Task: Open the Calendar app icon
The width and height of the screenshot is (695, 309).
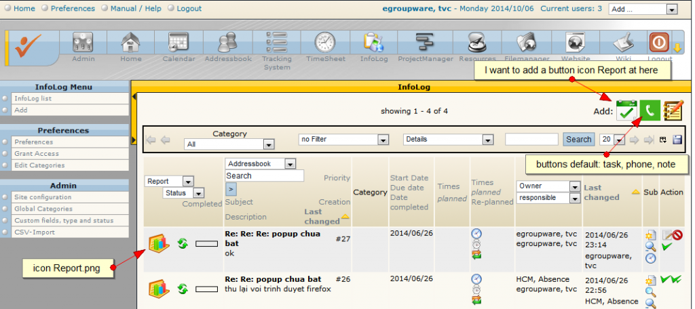Action: (179, 44)
